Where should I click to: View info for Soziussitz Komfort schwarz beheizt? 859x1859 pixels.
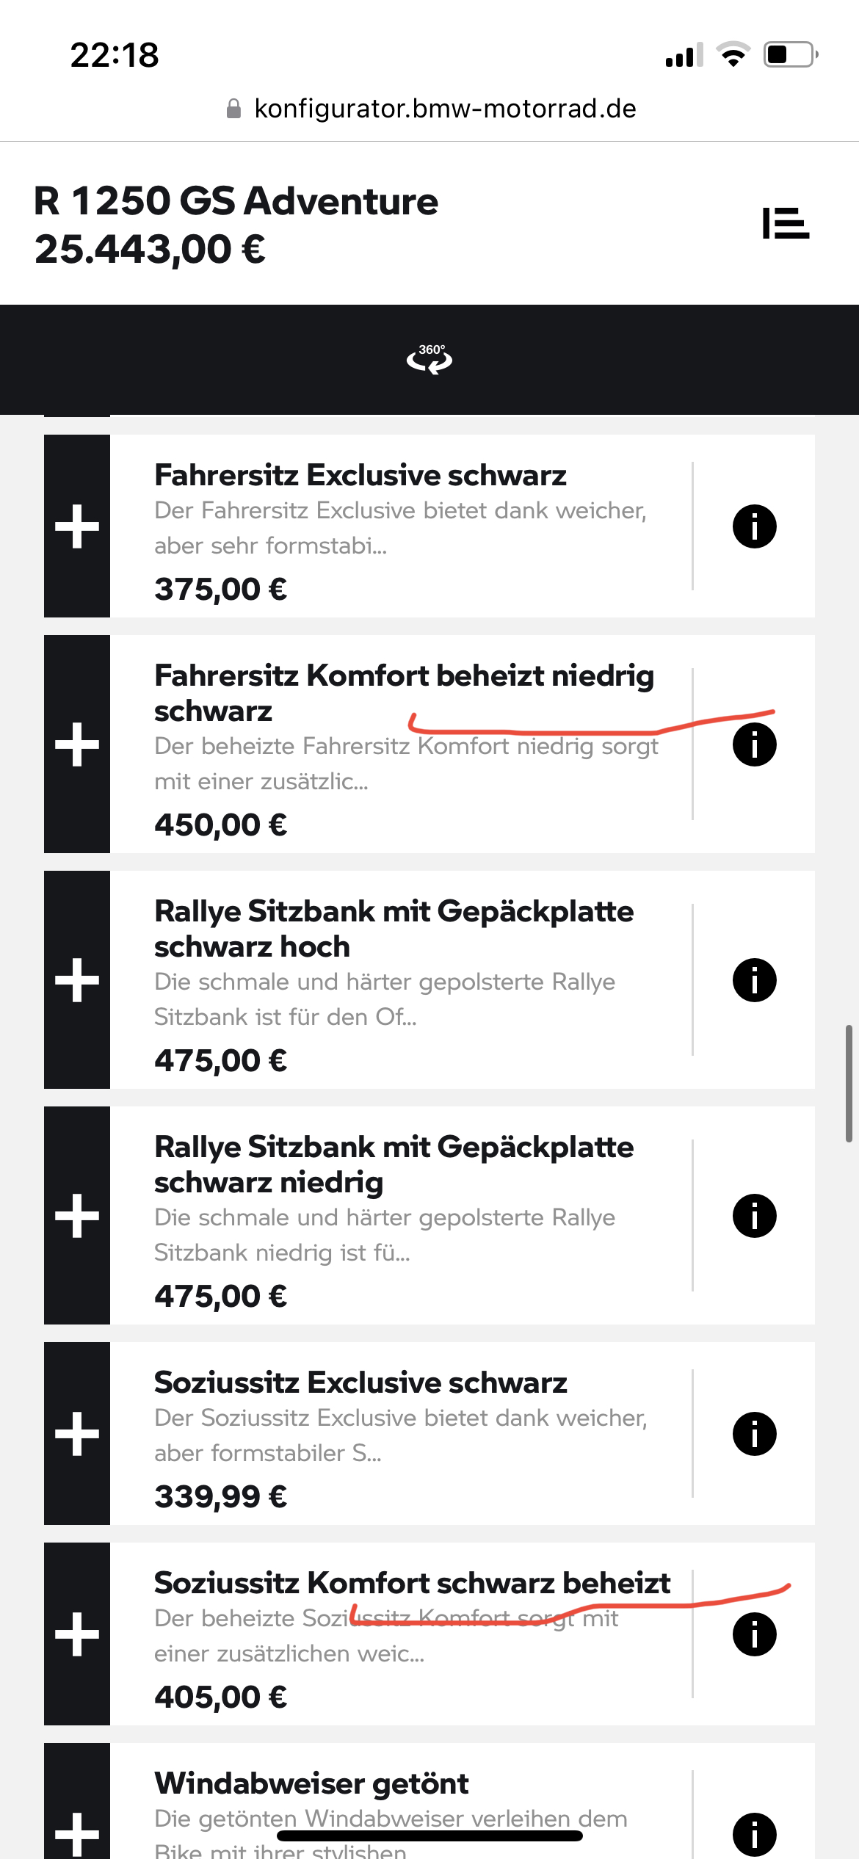[754, 1634]
